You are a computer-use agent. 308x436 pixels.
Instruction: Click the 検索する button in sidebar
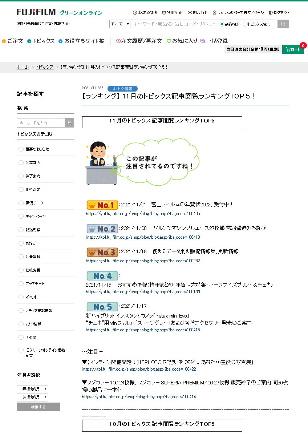click(38, 407)
